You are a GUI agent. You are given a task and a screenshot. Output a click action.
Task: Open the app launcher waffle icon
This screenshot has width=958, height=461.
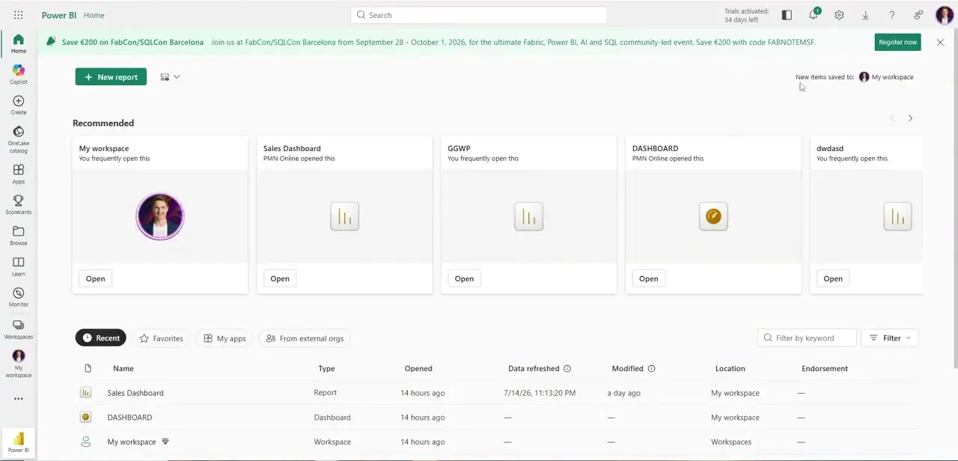click(18, 15)
